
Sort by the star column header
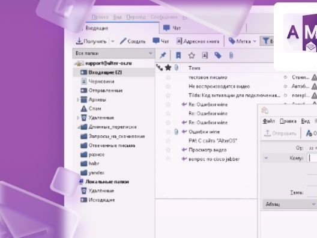[168, 67]
